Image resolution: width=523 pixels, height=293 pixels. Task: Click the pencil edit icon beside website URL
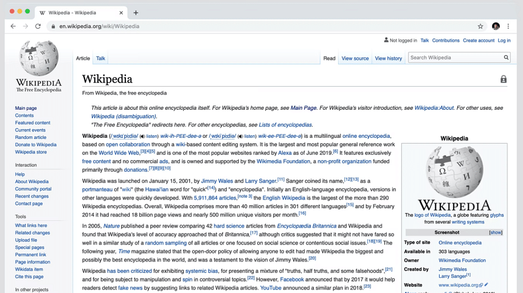486,285
